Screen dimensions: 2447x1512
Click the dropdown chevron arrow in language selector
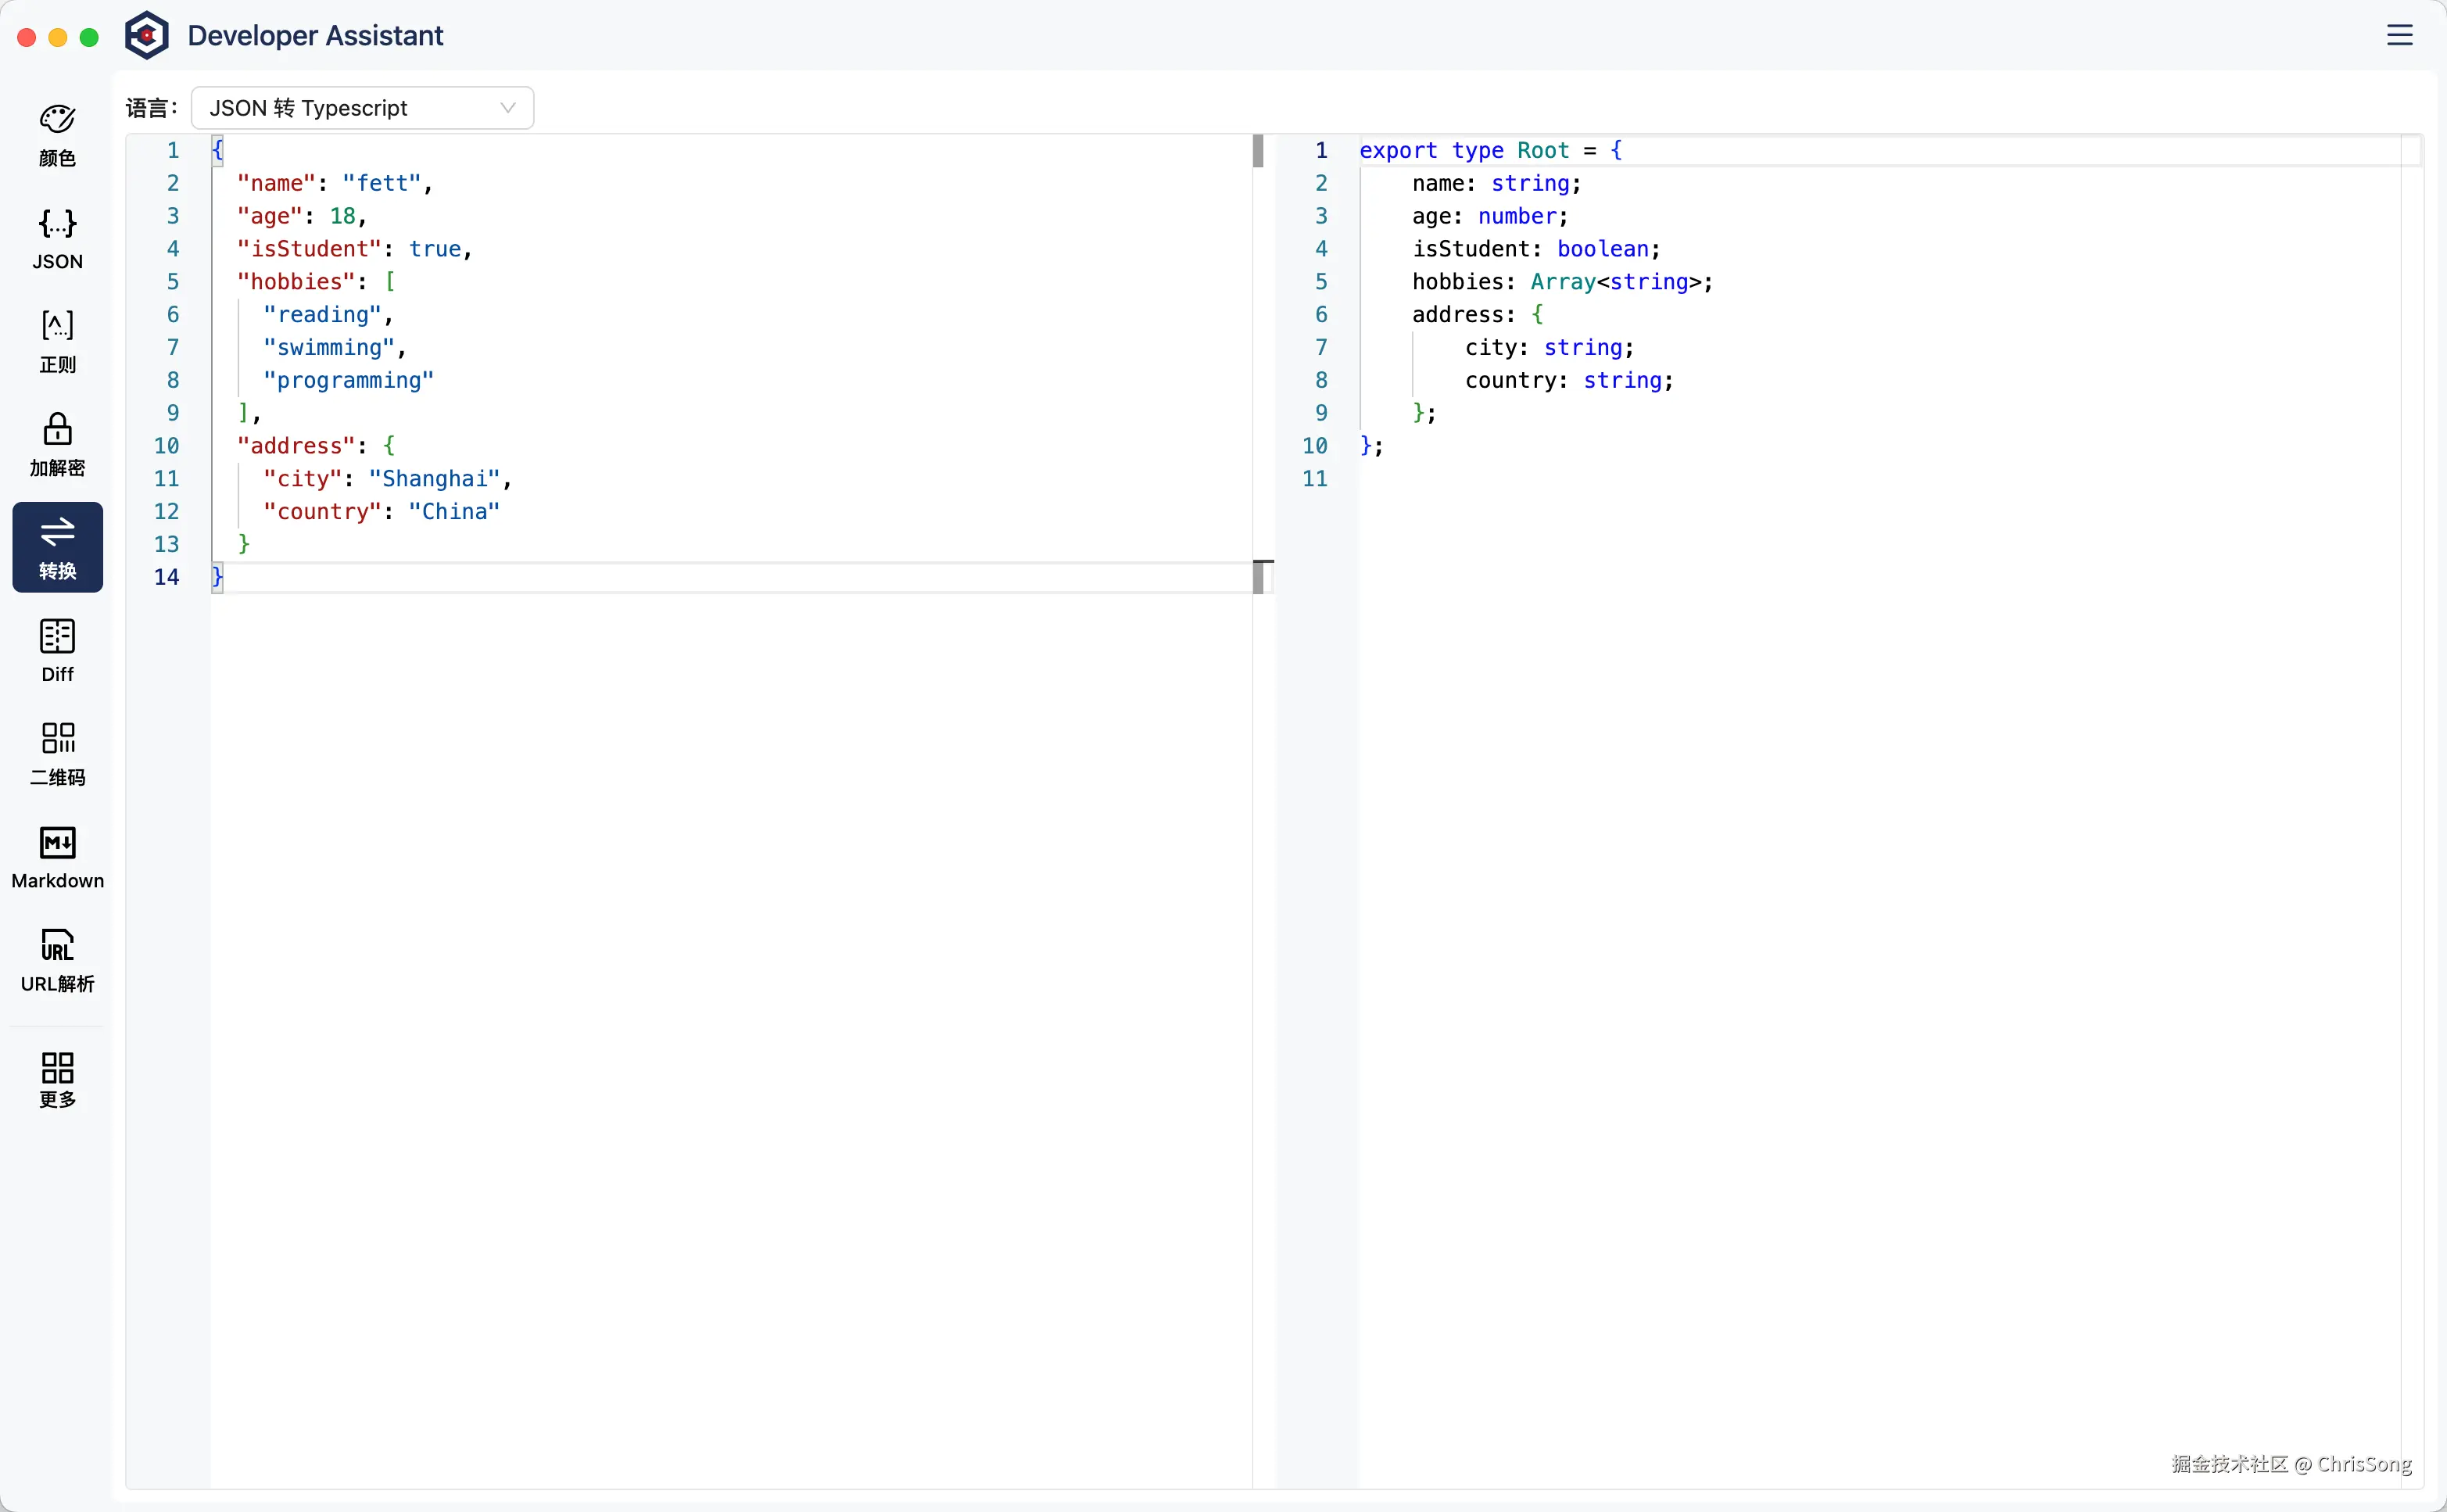508,108
